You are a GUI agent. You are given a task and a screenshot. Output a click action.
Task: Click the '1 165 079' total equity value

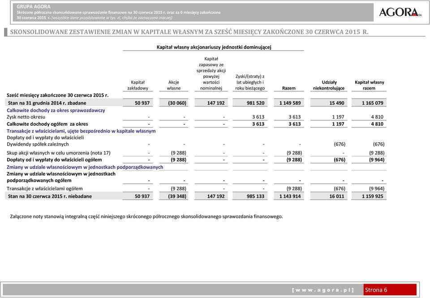(x=372, y=103)
